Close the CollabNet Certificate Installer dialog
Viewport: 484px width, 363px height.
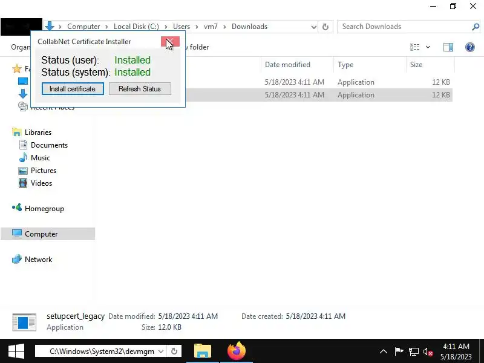point(170,42)
